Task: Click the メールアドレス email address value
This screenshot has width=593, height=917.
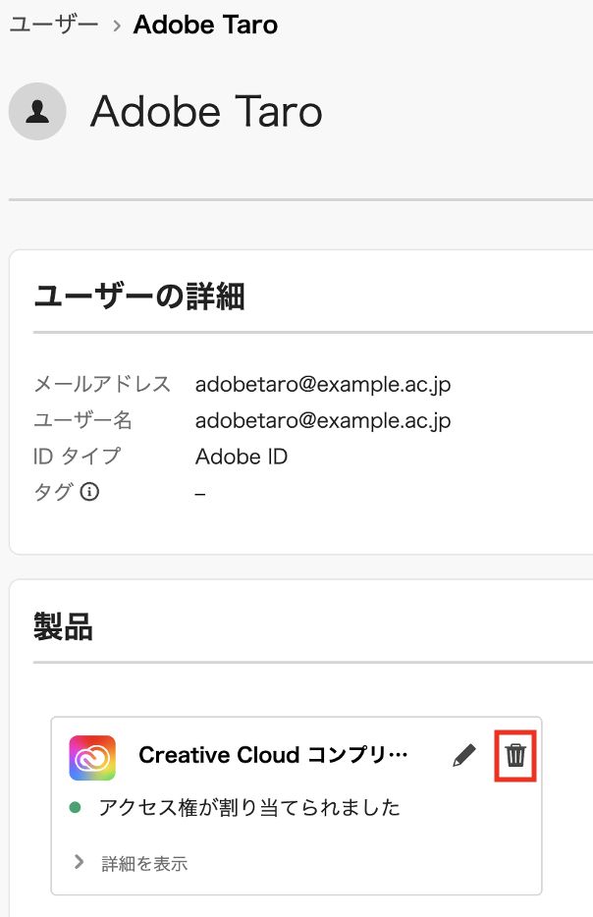Action: click(323, 384)
